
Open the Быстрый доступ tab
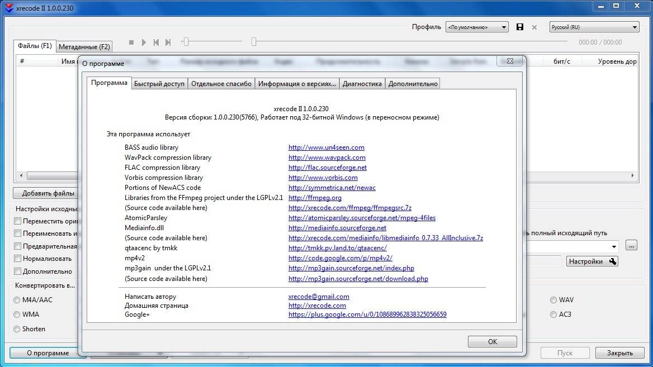(159, 84)
